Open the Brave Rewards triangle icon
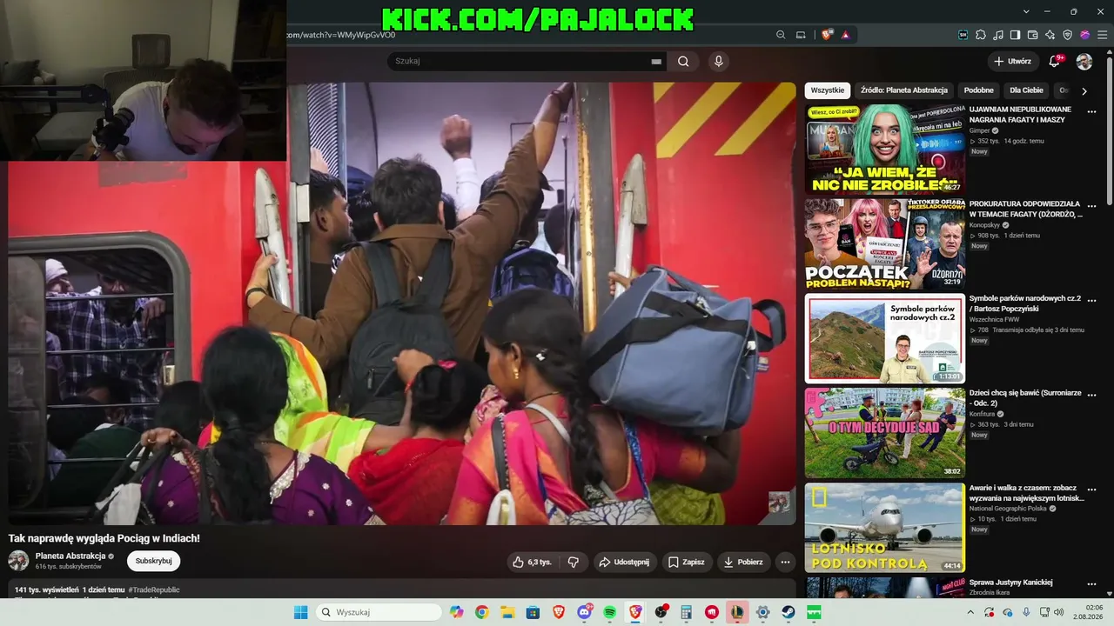 point(845,35)
